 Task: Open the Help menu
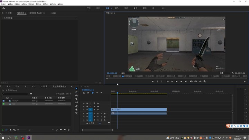point(60,4)
